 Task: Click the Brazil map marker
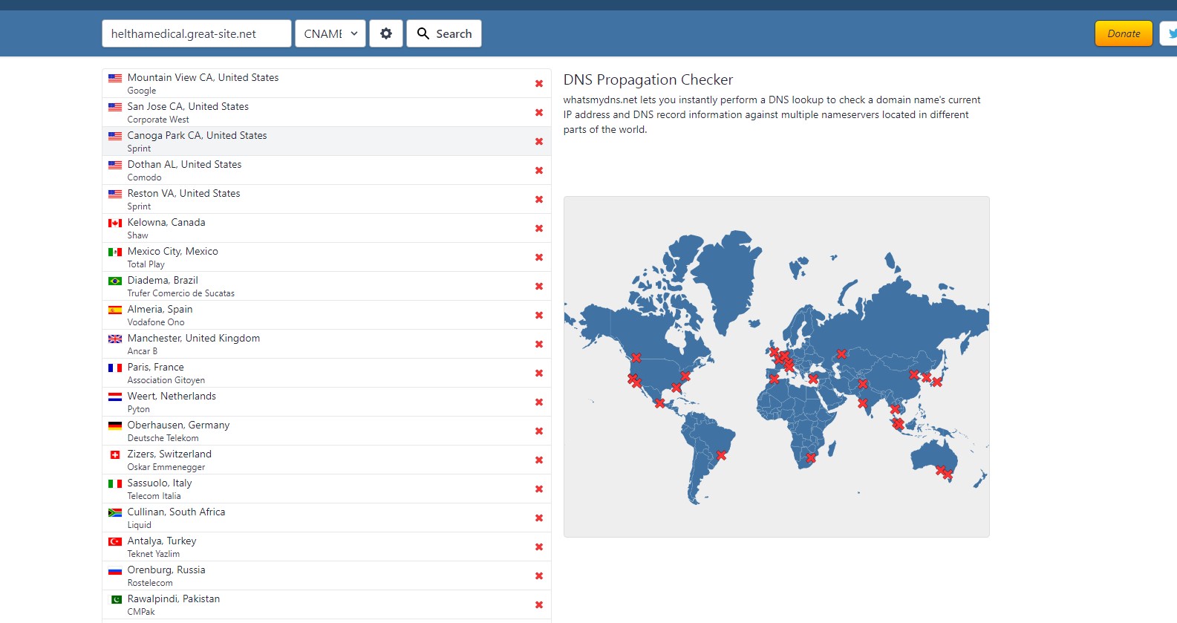721,455
